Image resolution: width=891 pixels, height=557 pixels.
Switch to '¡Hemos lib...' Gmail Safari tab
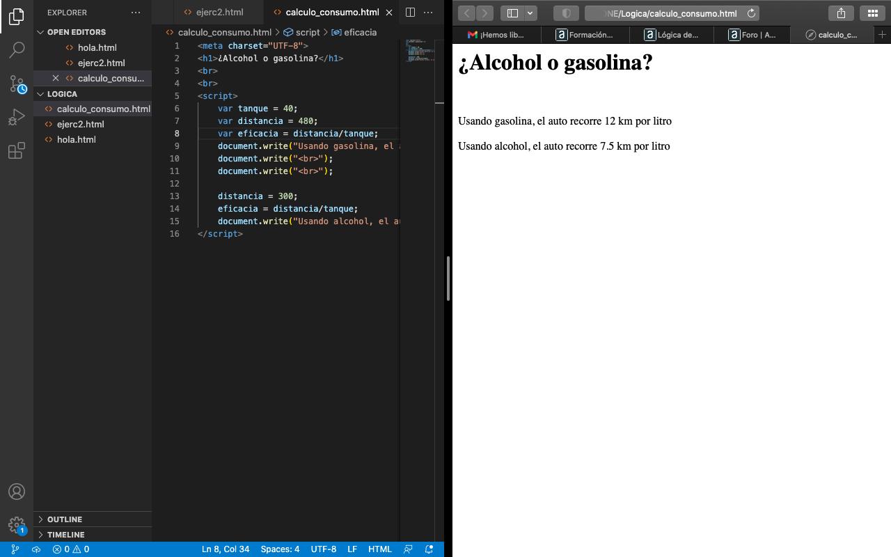[496, 35]
